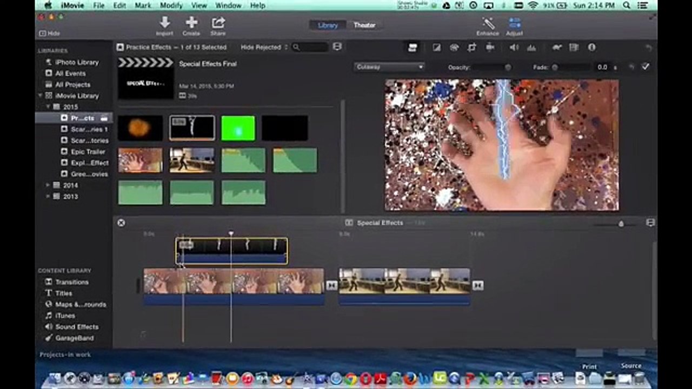Image resolution: width=692 pixels, height=389 pixels.
Task: Open the volume speaker adjustment icon
Action: coord(514,48)
